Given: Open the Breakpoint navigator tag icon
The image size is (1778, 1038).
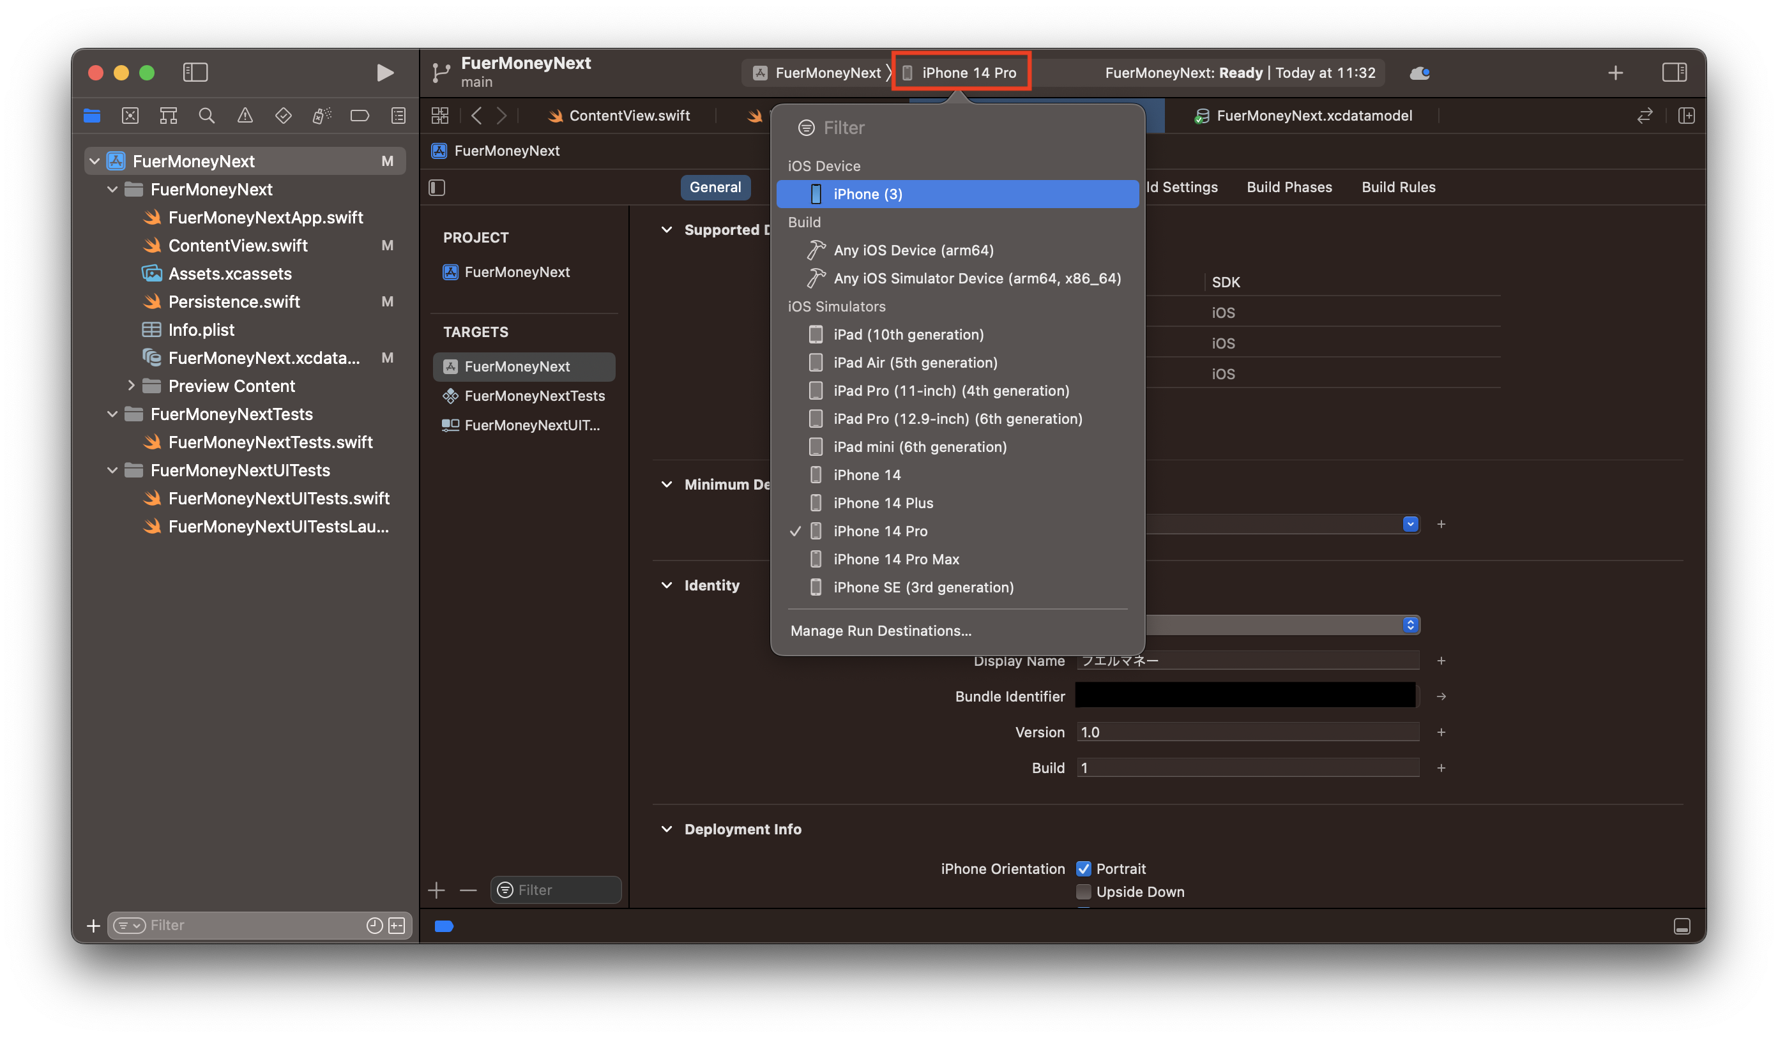Looking at the screenshot, I should pyautogui.click(x=360, y=115).
